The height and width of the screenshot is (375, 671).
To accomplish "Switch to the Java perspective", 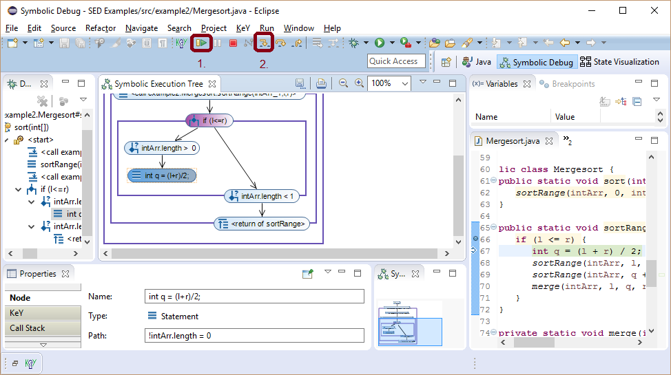I will click(477, 62).
